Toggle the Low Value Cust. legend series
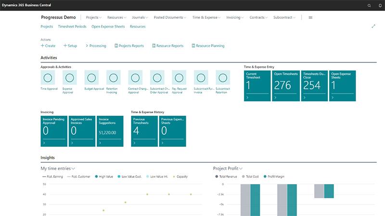The height and width of the screenshot is (216, 385). click(x=129, y=177)
